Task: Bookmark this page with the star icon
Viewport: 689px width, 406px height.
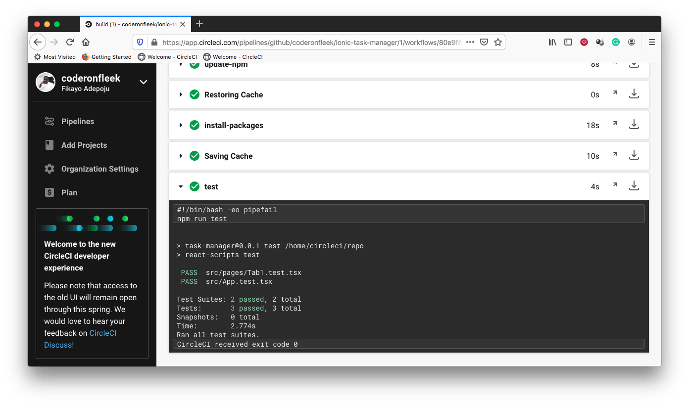Action: coord(498,42)
